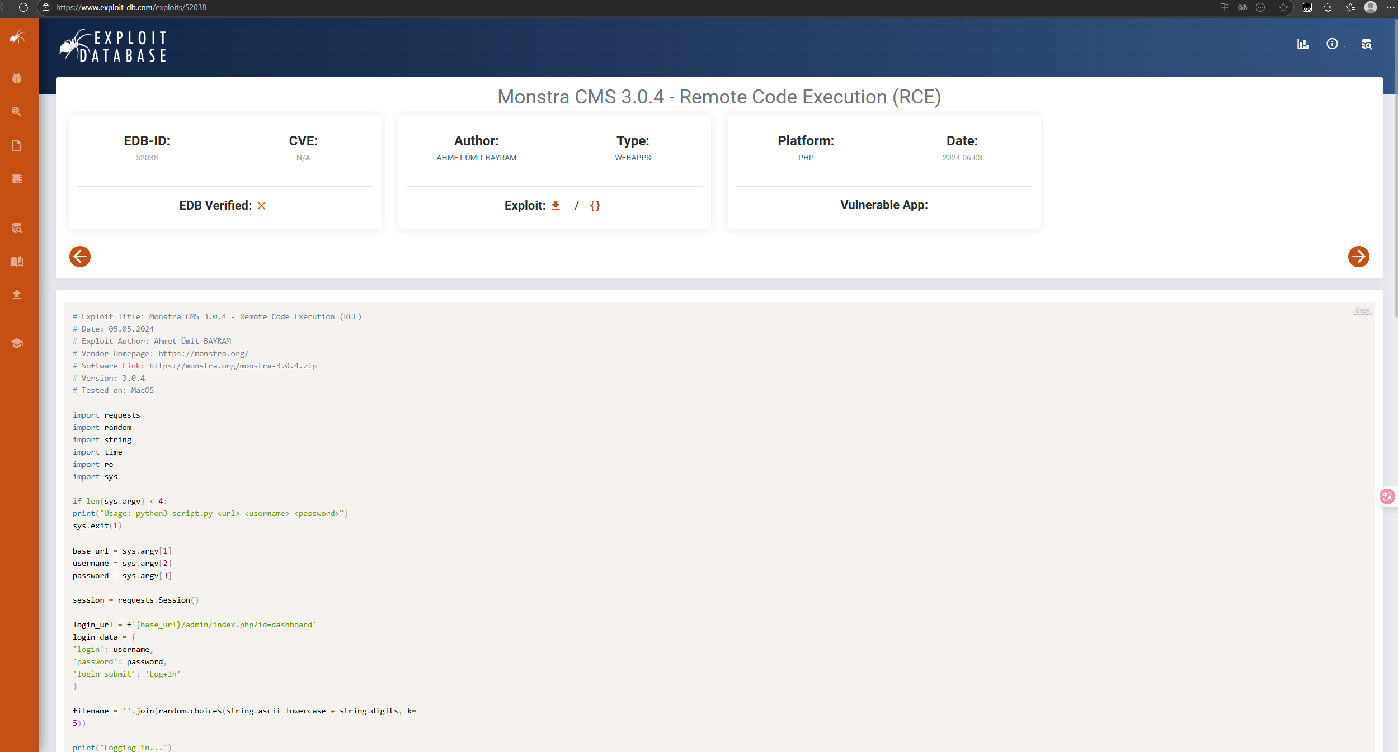Image resolution: width=1398 pixels, height=752 pixels.
Task: Click the spider logo at top of sidebar
Action: point(17,37)
